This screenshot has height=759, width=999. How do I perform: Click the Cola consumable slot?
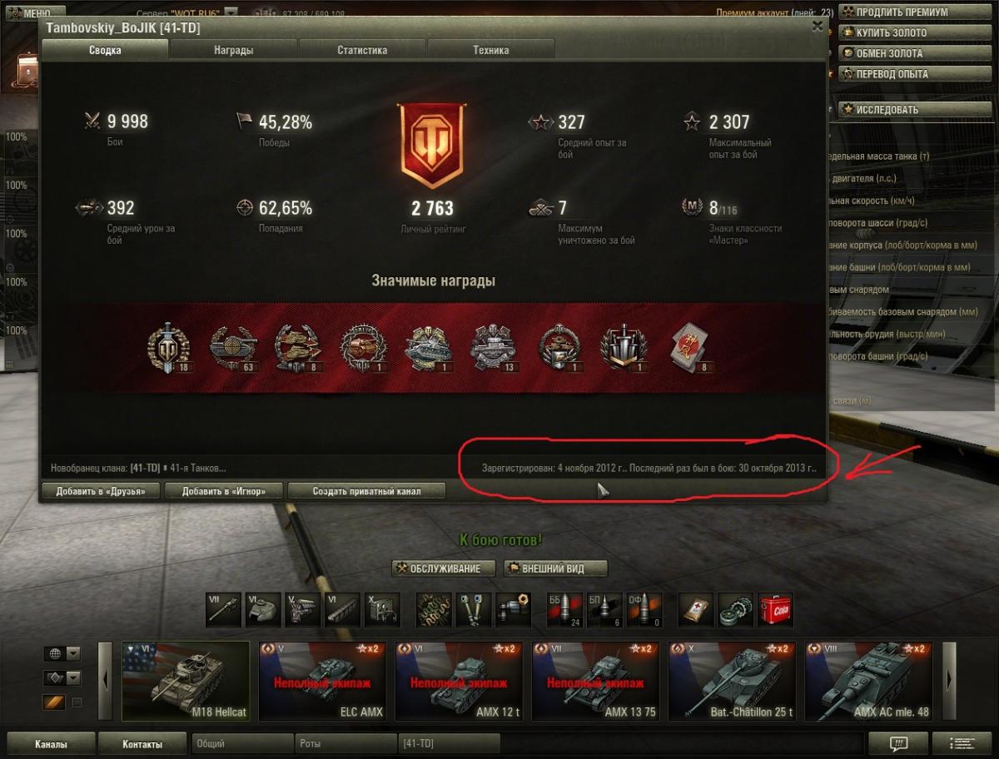(x=776, y=610)
